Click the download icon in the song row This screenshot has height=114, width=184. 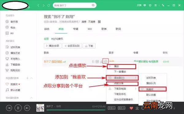101,62
